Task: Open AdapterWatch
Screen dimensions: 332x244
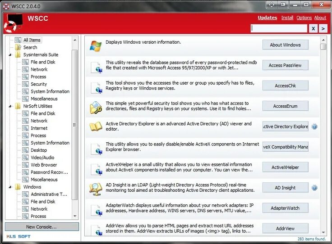Action: pyautogui.click(x=285, y=208)
